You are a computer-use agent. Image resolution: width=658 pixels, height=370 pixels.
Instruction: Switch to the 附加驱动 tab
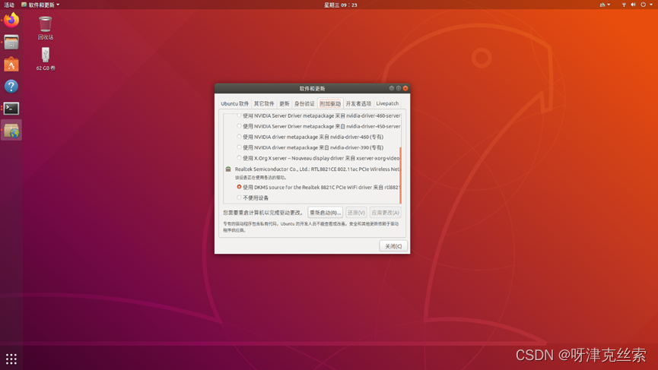(330, 103)
